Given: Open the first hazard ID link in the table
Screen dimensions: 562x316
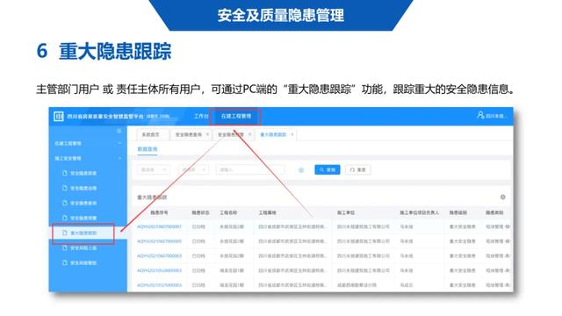Looking at the screenshot, I should [160, 226].
